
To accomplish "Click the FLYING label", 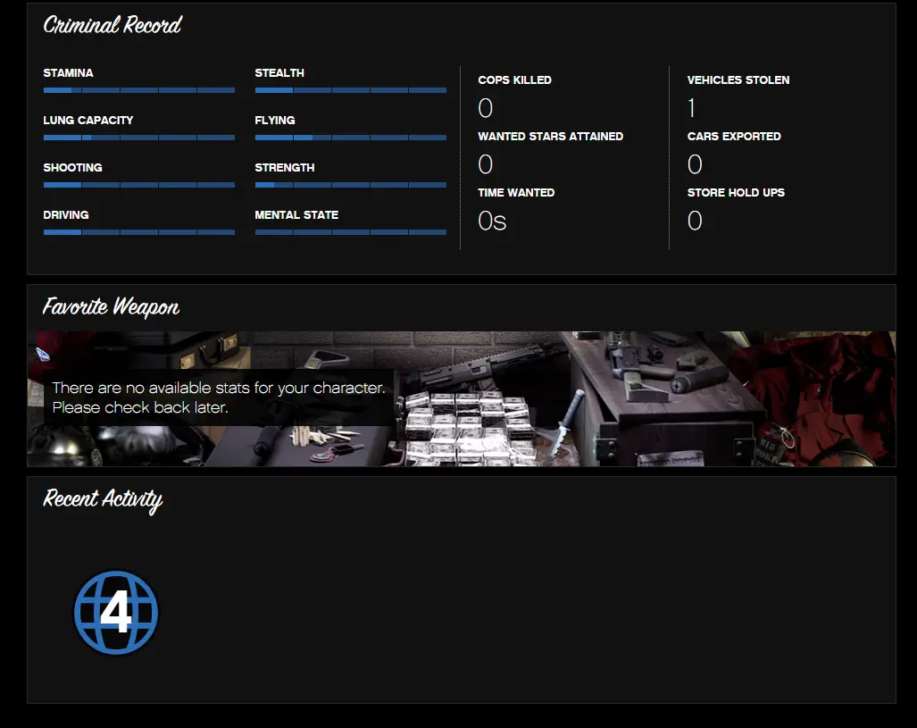I will point(275,121).
